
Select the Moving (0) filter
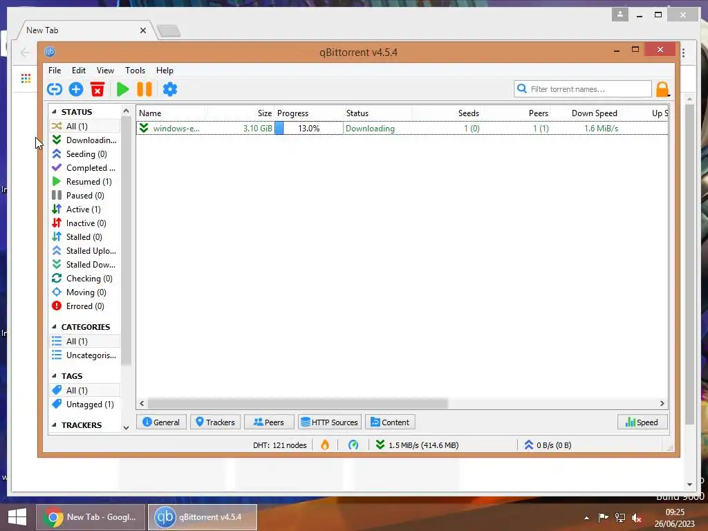[84, 292]
